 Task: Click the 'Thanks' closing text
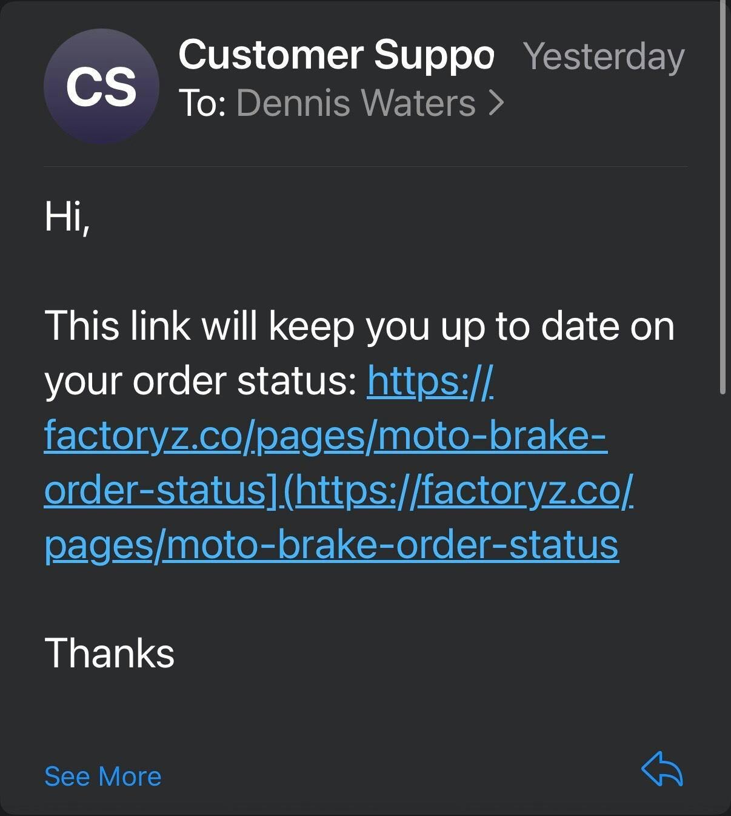coord(110,653)
